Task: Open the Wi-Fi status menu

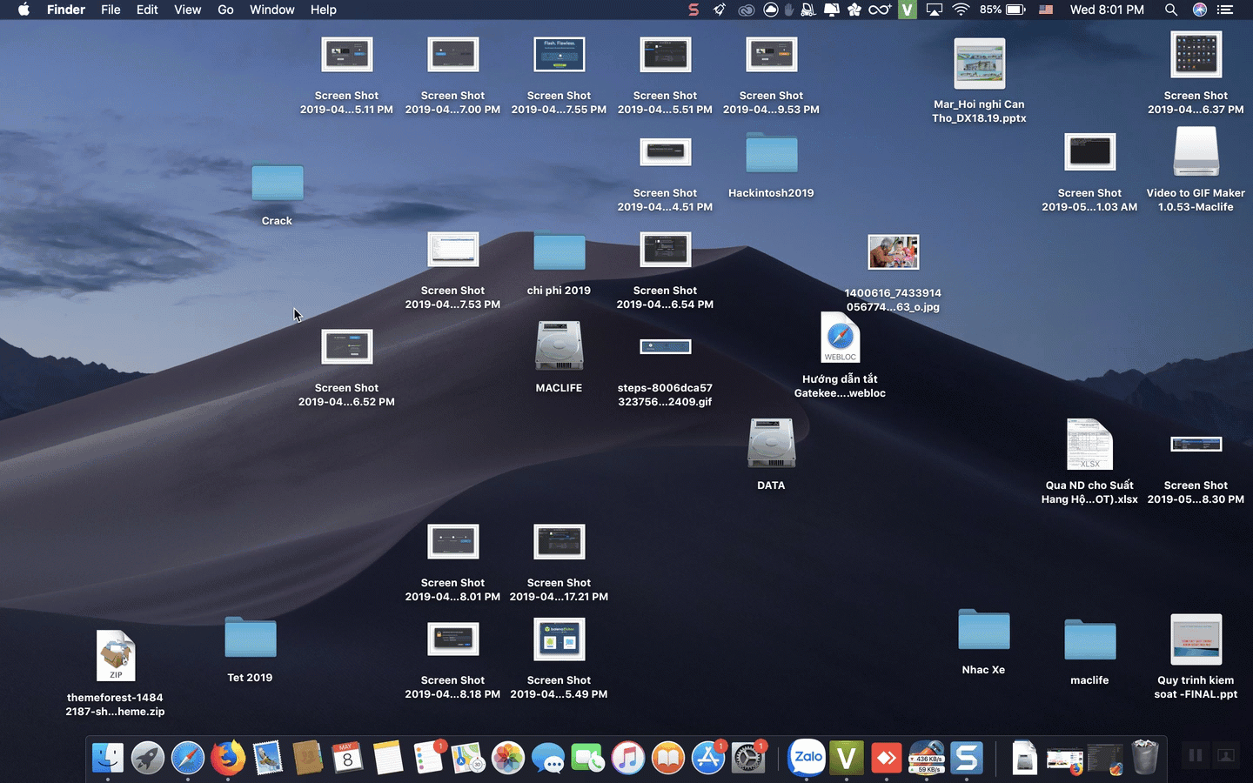Action: click(x=962, y=10)
